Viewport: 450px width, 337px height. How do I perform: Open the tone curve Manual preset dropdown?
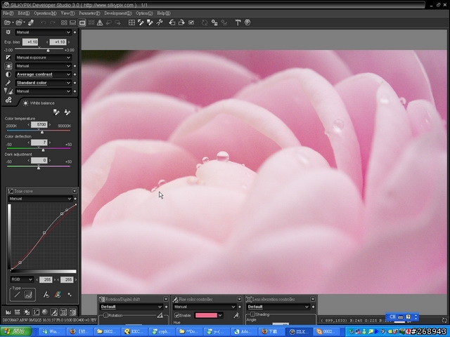click(x=40, y=199)
